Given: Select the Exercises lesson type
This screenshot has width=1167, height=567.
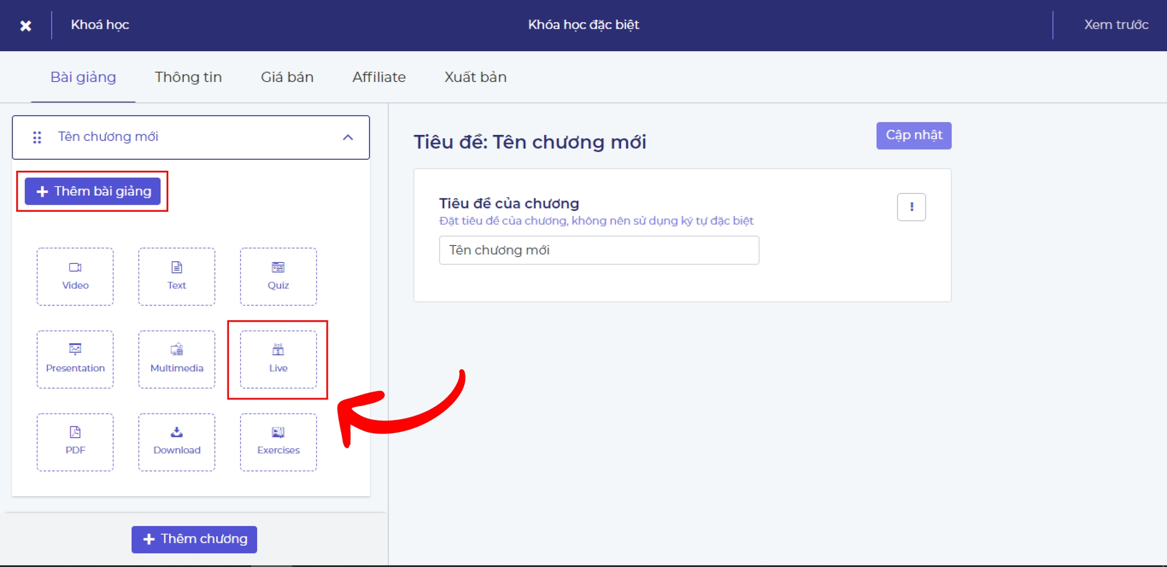Looking at the screenshot, I should (278, 441).
